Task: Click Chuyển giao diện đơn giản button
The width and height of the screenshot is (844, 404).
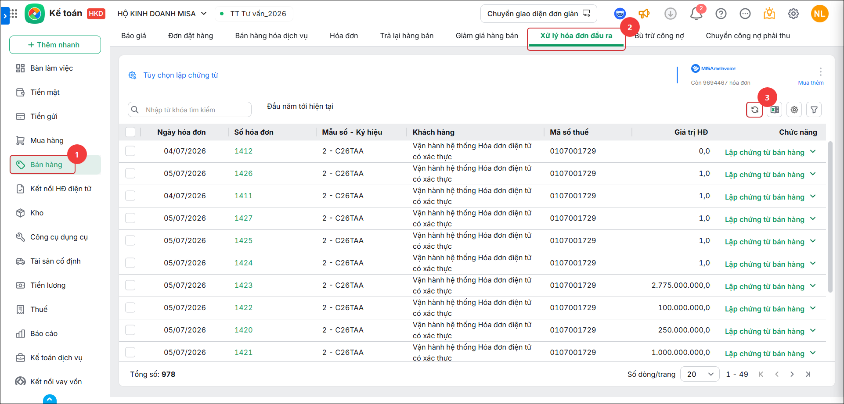Action: (x=538, y=14)
